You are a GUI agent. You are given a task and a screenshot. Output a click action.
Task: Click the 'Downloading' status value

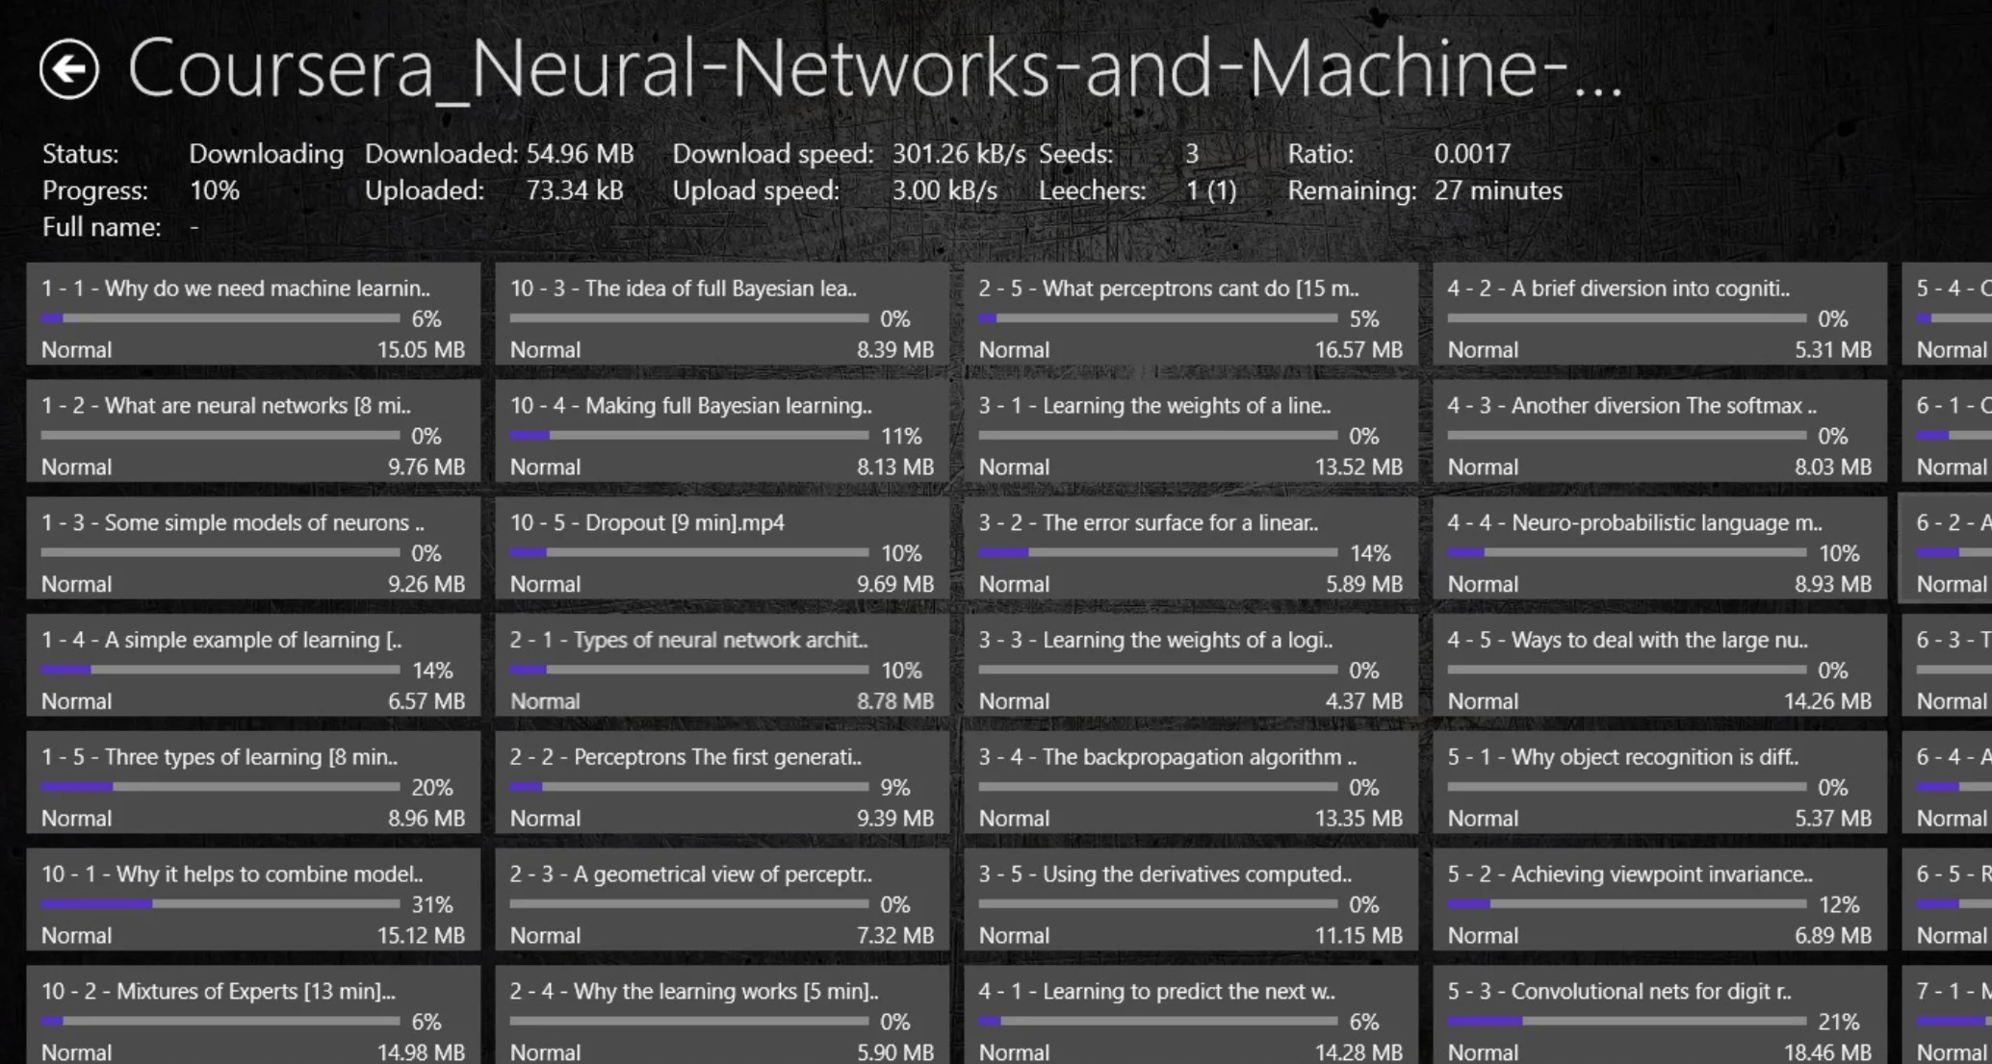coord(266,154)
